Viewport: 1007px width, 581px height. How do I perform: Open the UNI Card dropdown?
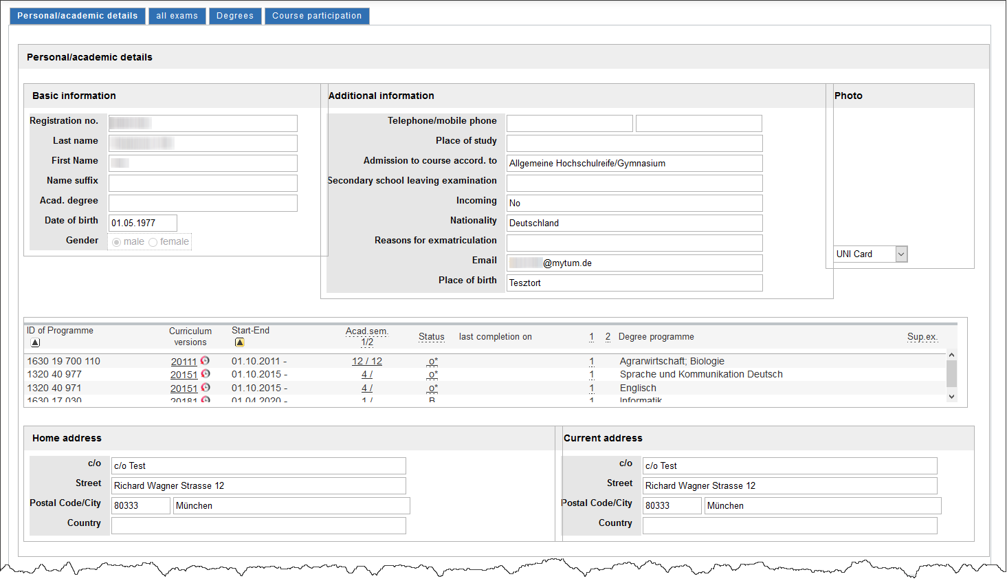901,254
